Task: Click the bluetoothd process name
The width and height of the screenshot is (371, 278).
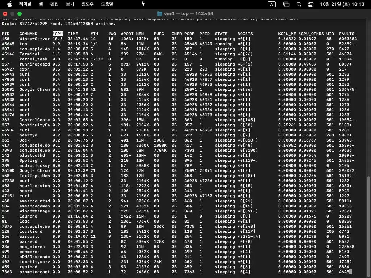Action: (x=32, y=155)
